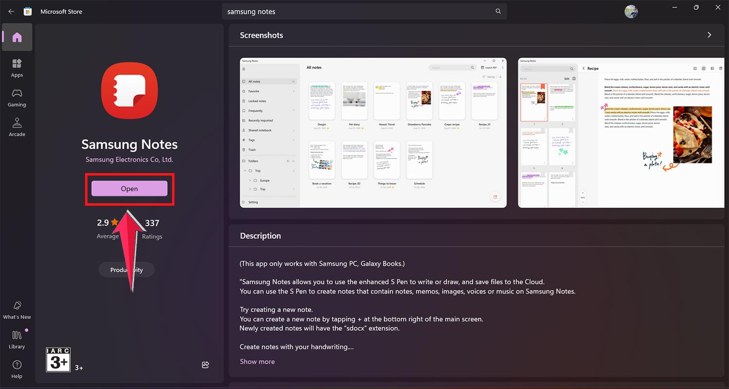Screen dimensions: 729x389
Task: Open the second screenshot showing Recipe note
Action: [621, 132]
